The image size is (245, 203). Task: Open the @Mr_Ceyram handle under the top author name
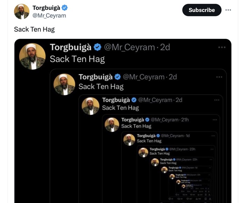click(x=49, y=16)
